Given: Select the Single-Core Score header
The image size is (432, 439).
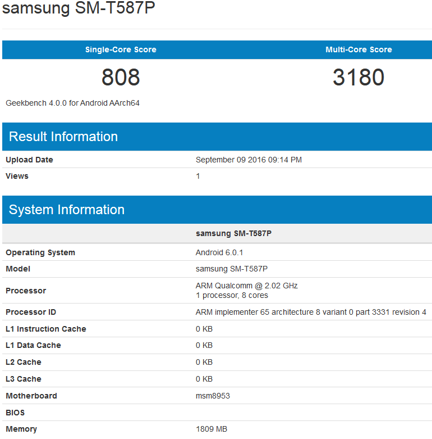Looking at the screenshot, I should point(121,49).
